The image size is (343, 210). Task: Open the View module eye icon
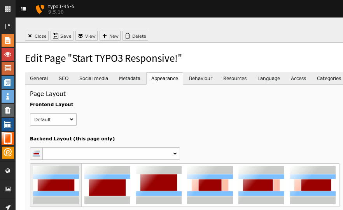pos(7,54)
